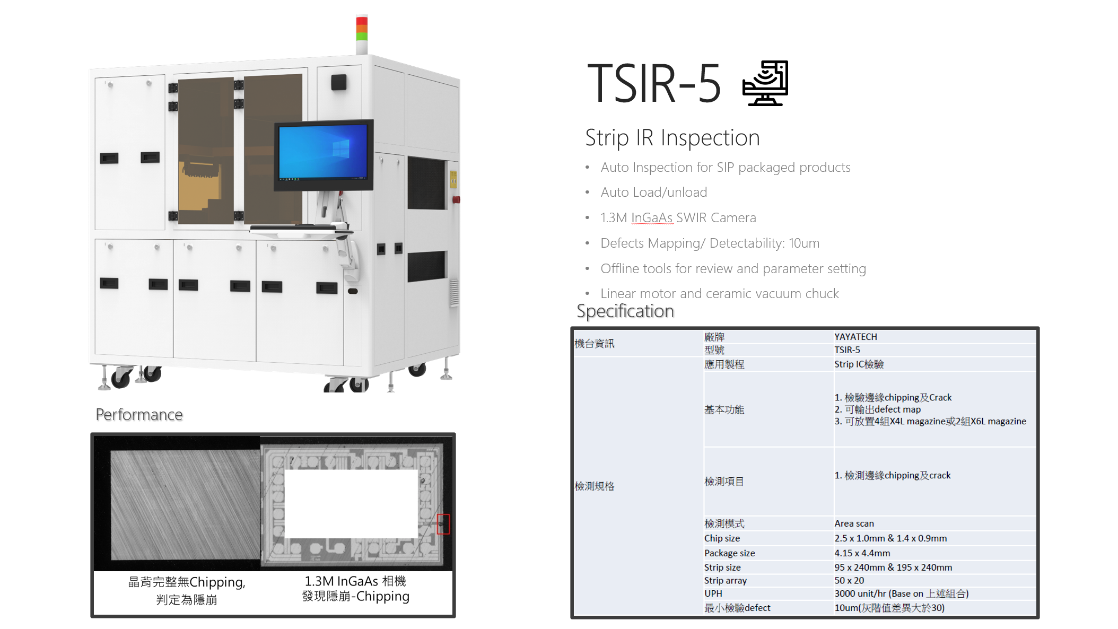Click the 'Offline tools for review and parameter setting' bullet
The height and width of the screenshot is (629, 1118).
coord(733,269)
